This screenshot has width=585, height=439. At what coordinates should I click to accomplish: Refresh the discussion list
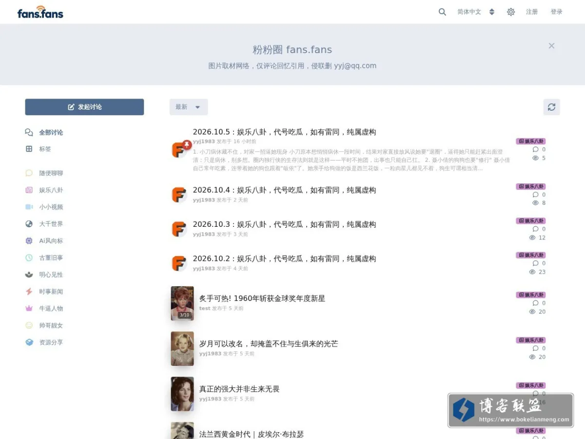point(551,107)
